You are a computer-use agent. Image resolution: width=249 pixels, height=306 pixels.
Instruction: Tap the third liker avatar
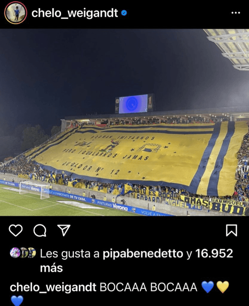[31, 253]
